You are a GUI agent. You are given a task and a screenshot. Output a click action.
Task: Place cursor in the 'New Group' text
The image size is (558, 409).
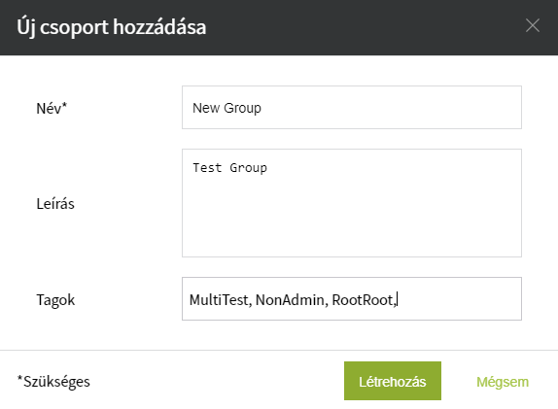tap(227, 108)
